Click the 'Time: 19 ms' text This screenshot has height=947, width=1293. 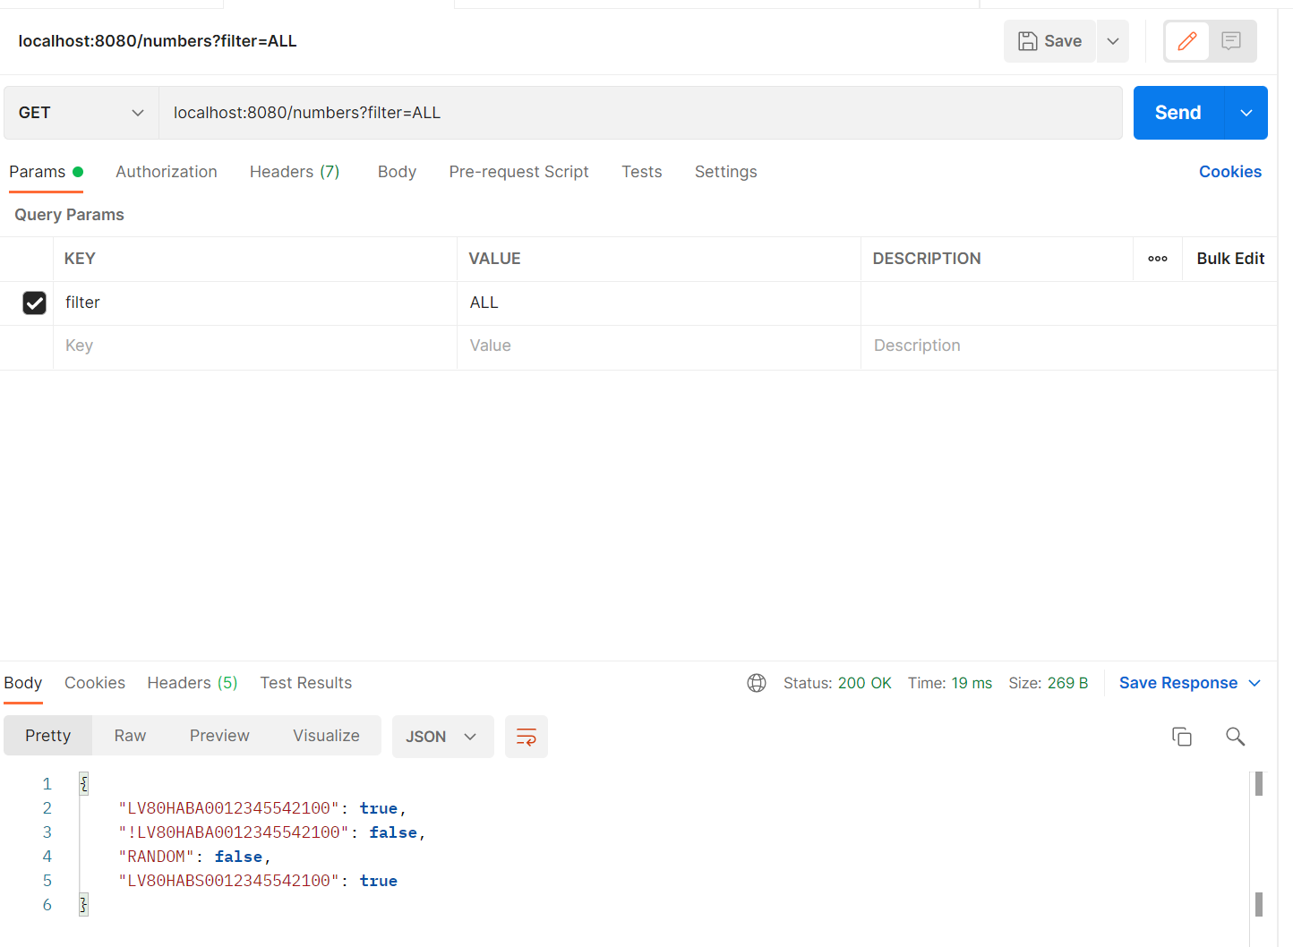click(950, 683)
